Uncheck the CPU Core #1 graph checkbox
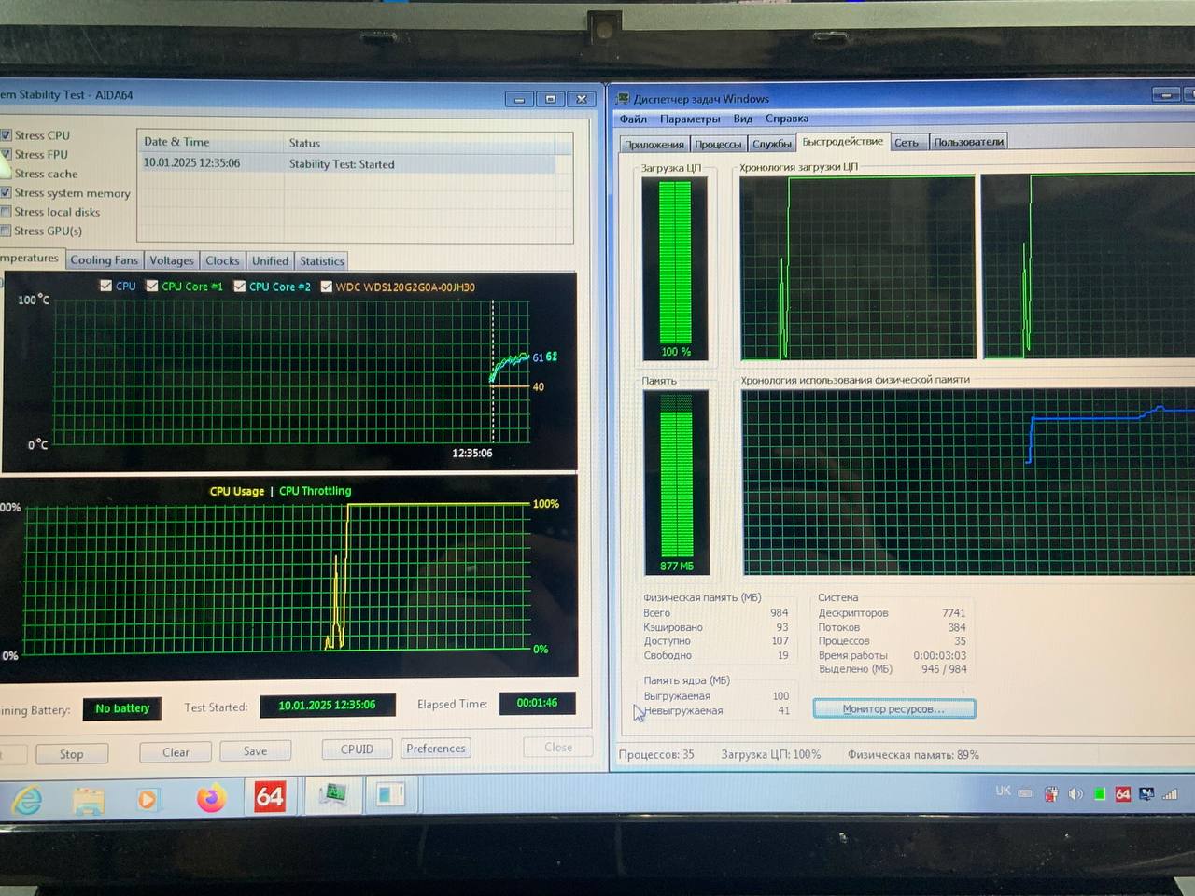1195x896 pixels. click(152, 286)
